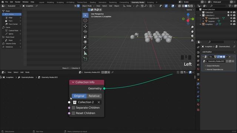Switch to the Shading workspace tab
237x133 pixels.
93,2
